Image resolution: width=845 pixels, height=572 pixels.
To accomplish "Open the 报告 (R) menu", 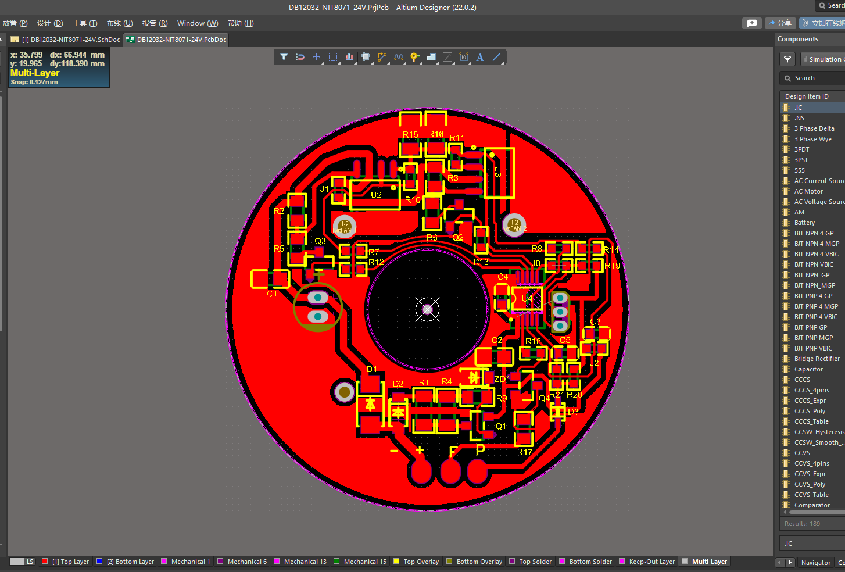I will click(155, 23).
